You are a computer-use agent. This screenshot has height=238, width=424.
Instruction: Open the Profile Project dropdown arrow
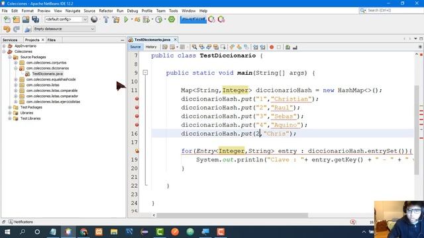pos(165,19)
